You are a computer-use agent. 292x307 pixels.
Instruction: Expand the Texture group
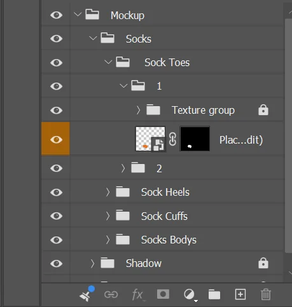point(138,110)
